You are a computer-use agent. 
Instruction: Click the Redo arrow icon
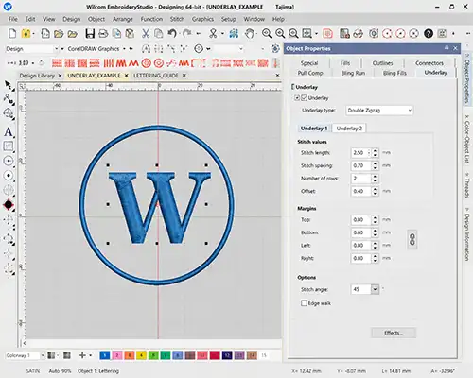pyautogui.click(x=187, y=33)
